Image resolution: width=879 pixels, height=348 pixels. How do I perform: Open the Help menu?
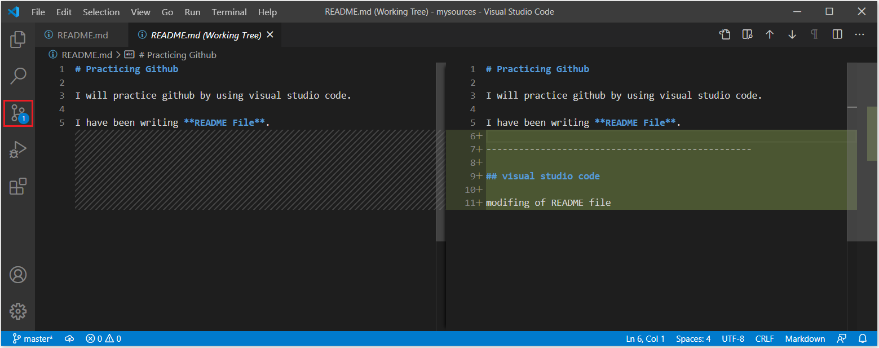pyautogui.click(x=267, y=12)
